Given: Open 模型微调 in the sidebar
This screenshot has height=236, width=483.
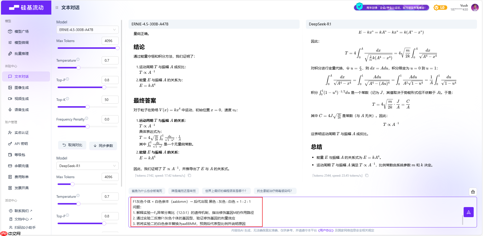Looking at the screenshot, I should pyautogui.click(x=22, y=42).
